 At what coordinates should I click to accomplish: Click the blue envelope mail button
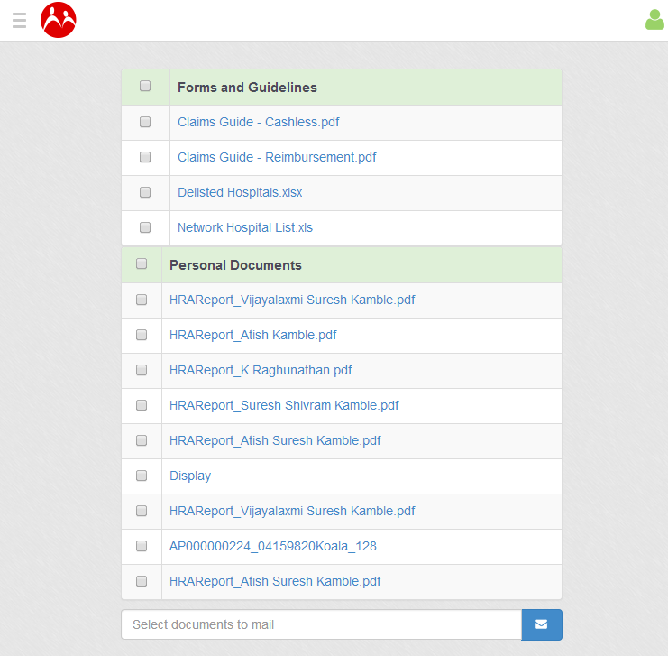tap(541, 624)
